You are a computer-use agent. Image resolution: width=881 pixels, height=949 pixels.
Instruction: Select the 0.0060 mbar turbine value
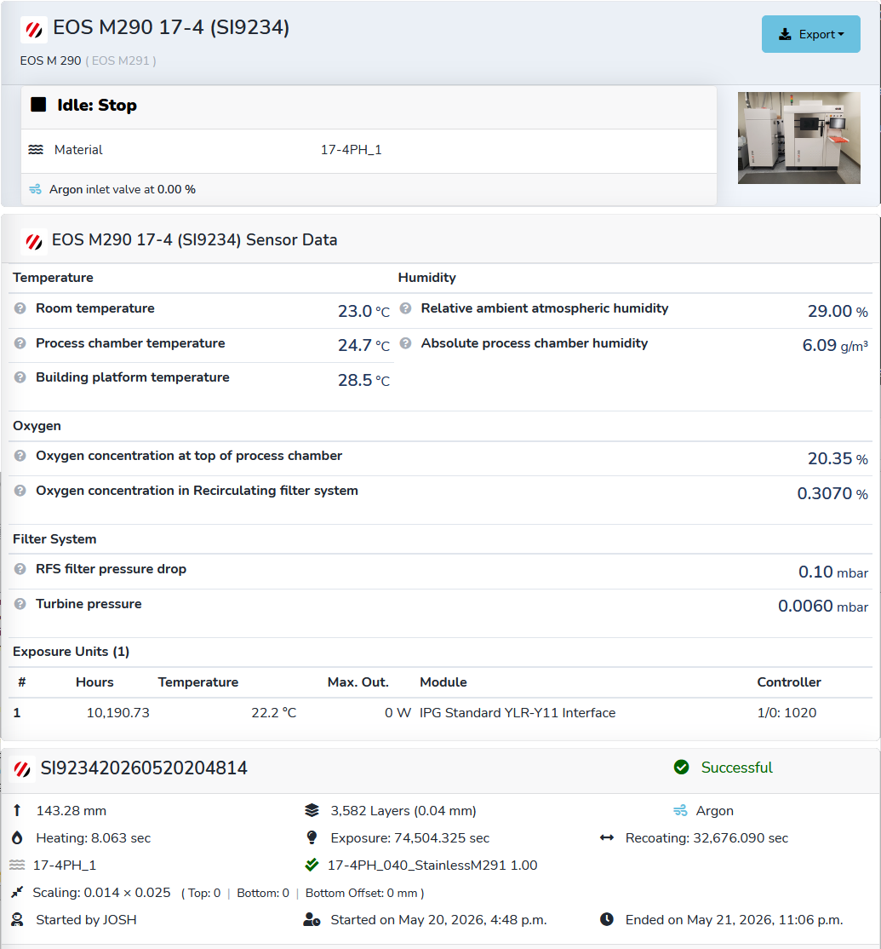(823, 606)
